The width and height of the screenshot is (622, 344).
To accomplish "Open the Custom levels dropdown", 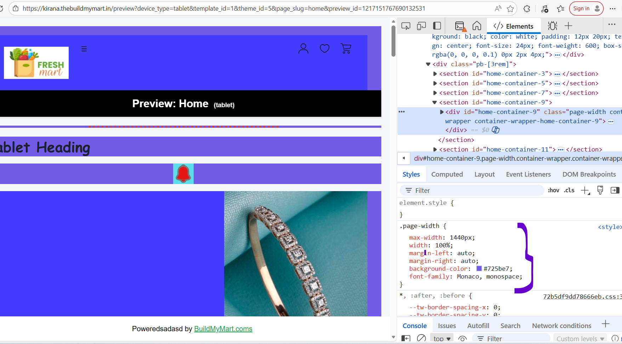I will coord(580,339).
